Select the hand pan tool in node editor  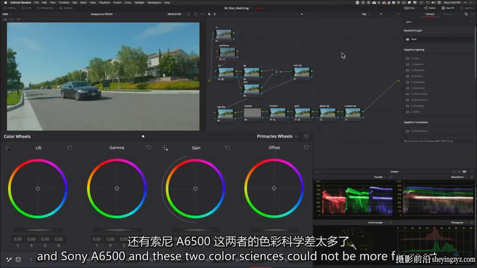[x=215, y=14]
